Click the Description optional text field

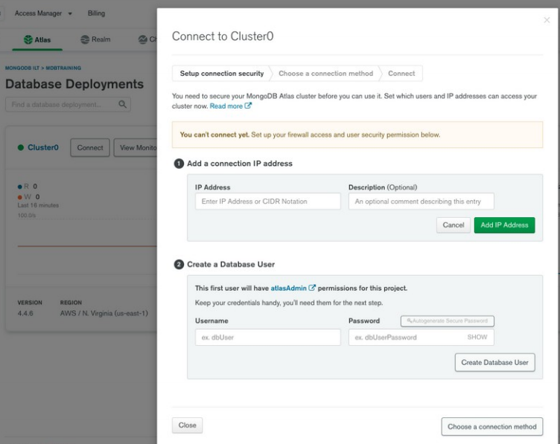421,202
